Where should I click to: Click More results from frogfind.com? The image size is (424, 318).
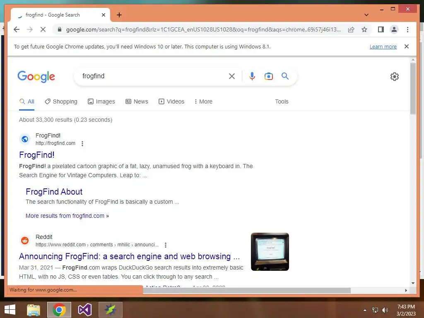click(67, 216)
